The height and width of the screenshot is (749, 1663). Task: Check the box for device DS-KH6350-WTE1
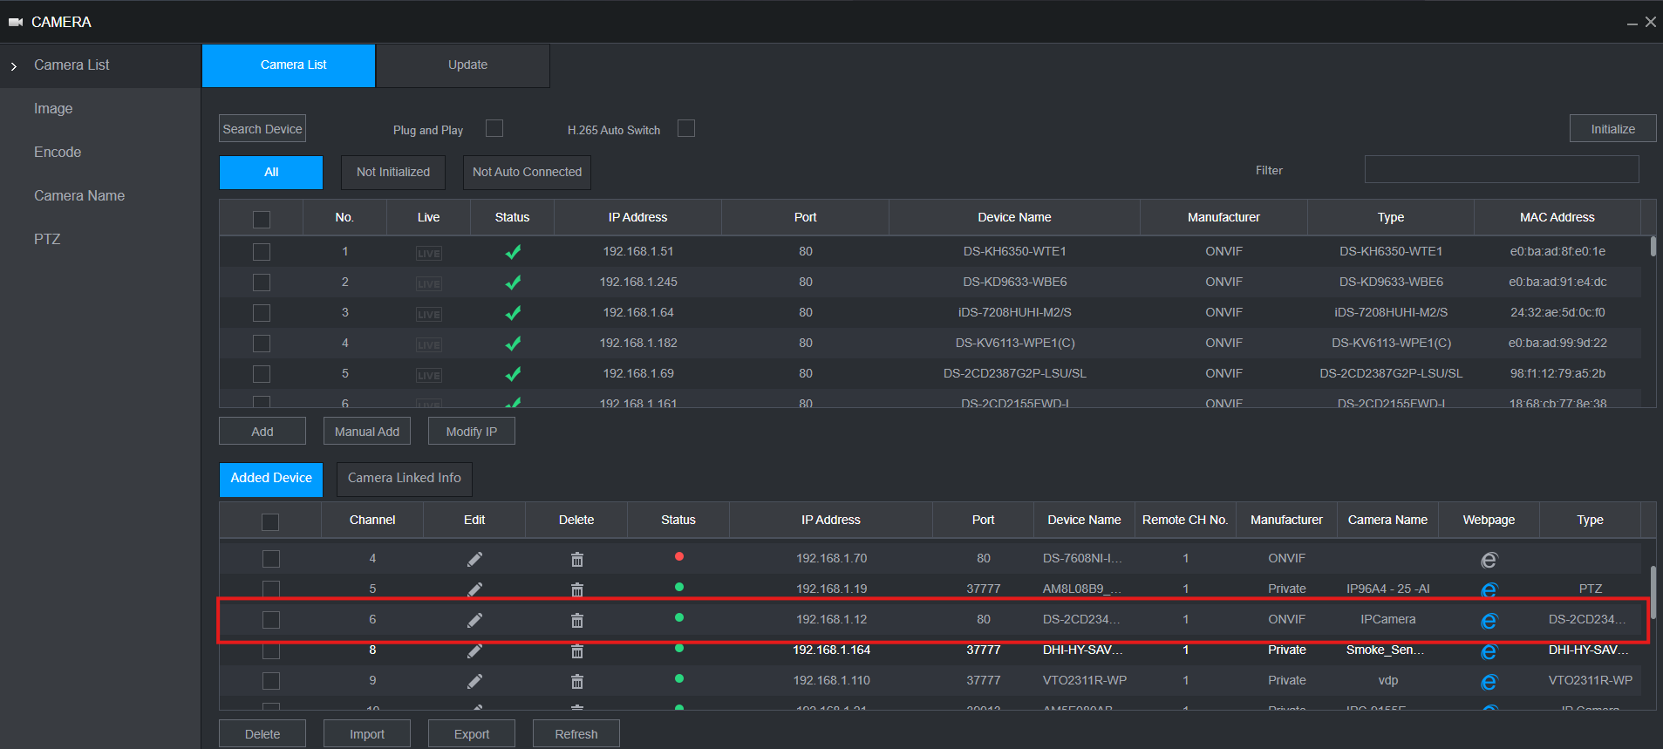coord(262,252)
